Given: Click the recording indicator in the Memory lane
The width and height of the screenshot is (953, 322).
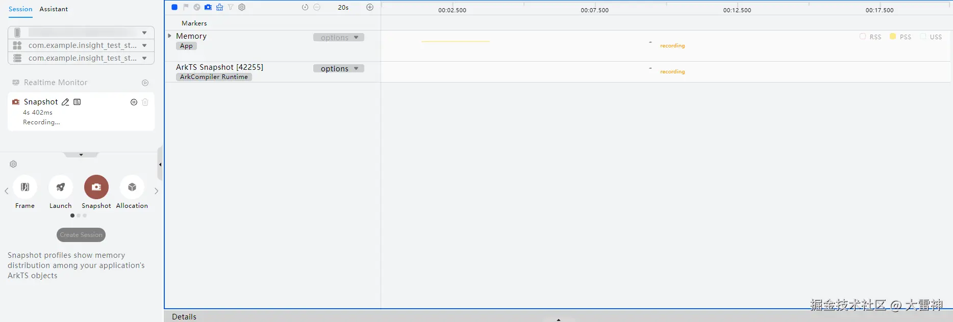Looking at the screenshot, I should tap(672, 46).
